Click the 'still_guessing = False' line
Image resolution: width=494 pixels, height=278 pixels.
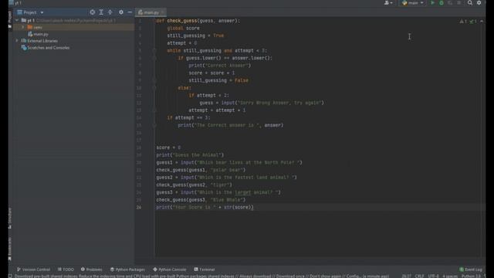click(218, 80)
